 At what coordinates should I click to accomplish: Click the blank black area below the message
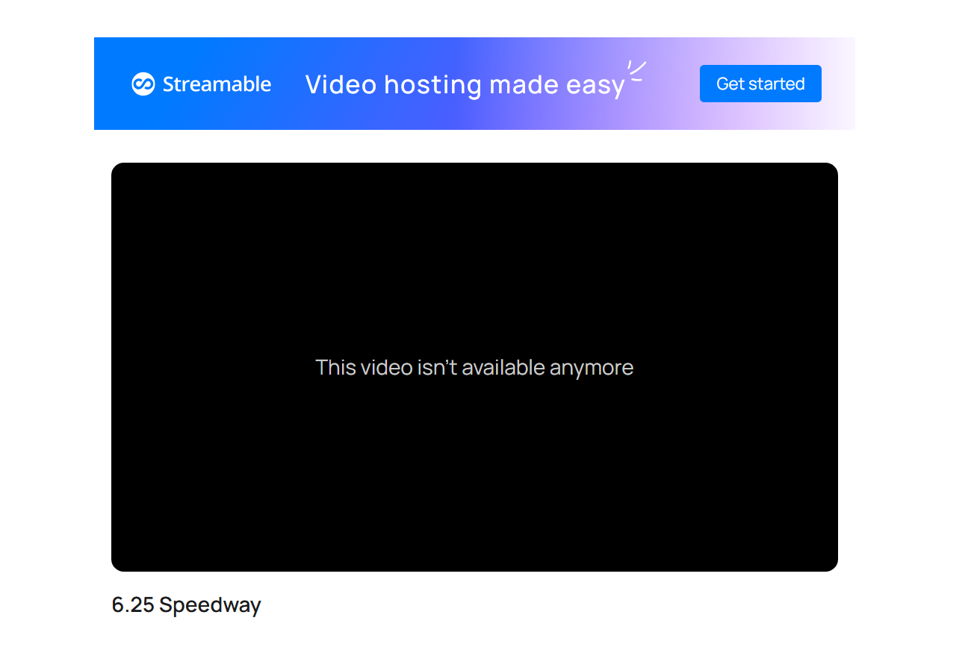474,478
